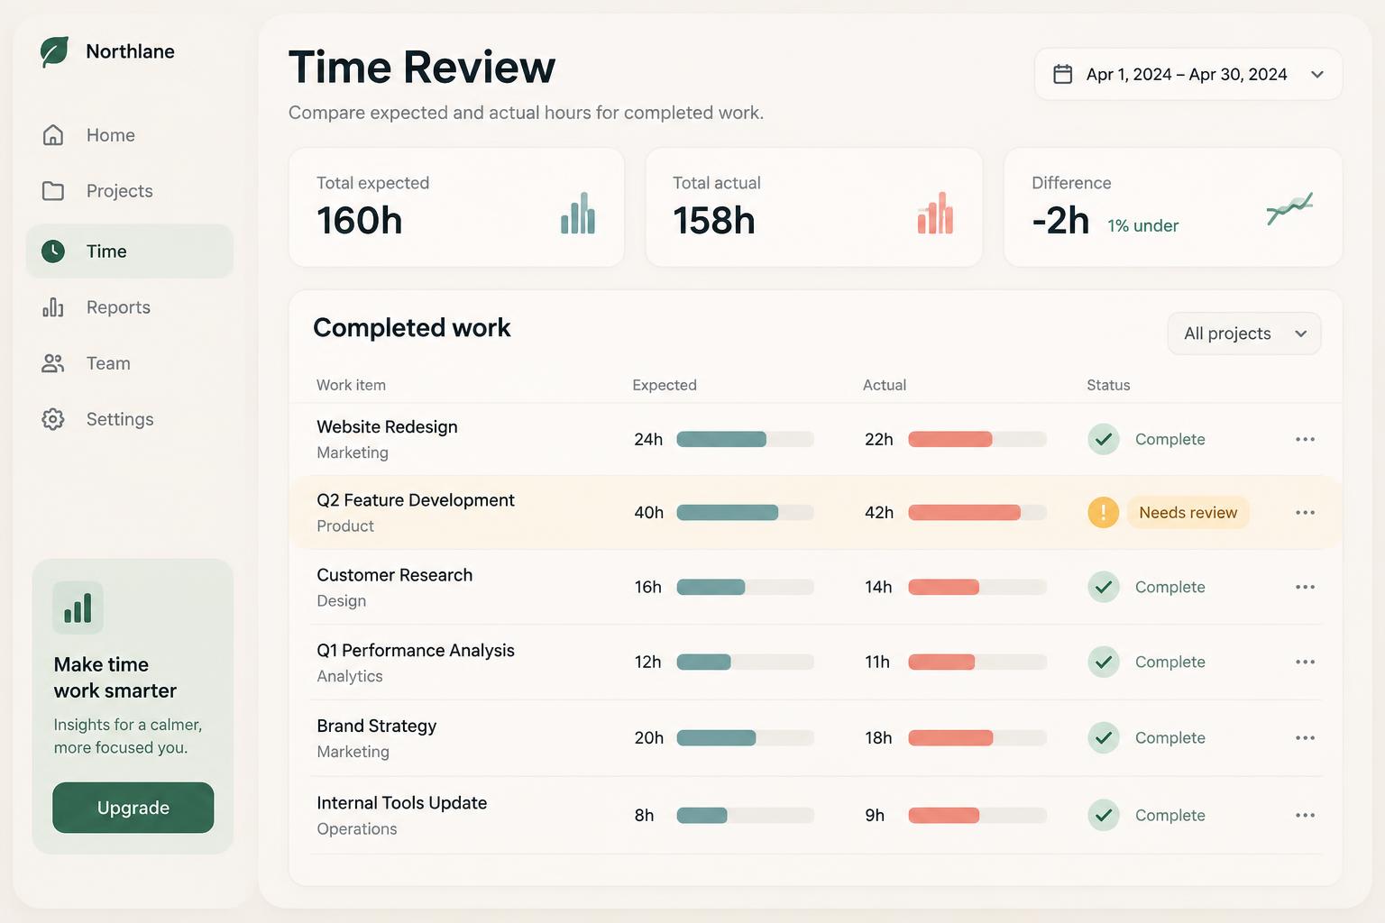Select the Time sidebar item
This screenshot has width=1385, height=923.
tap(130, 251)
